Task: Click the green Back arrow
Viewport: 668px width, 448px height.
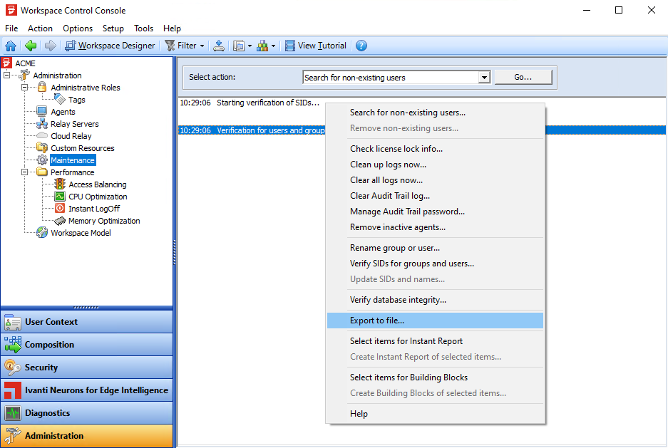Action: click(x=31, y=46)
